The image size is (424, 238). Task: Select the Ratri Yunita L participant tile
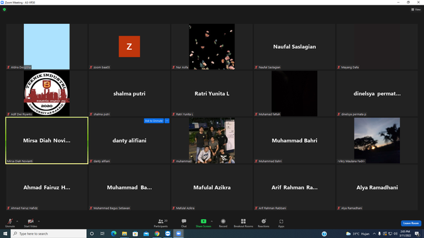tap(212, 93)
